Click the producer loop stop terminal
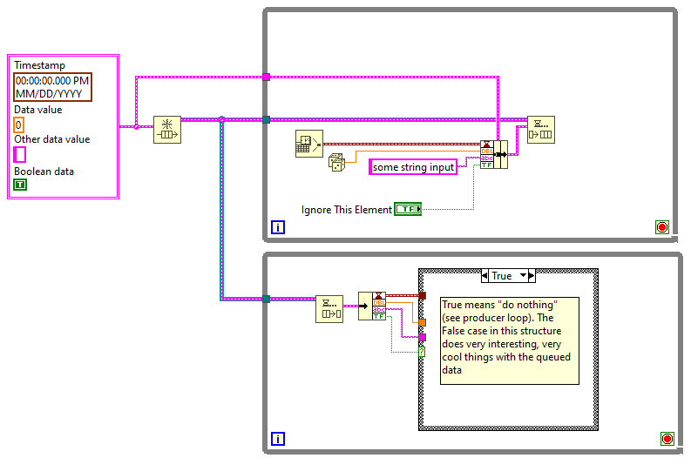The height and width of the screenshot is (458, 691). 662,227
